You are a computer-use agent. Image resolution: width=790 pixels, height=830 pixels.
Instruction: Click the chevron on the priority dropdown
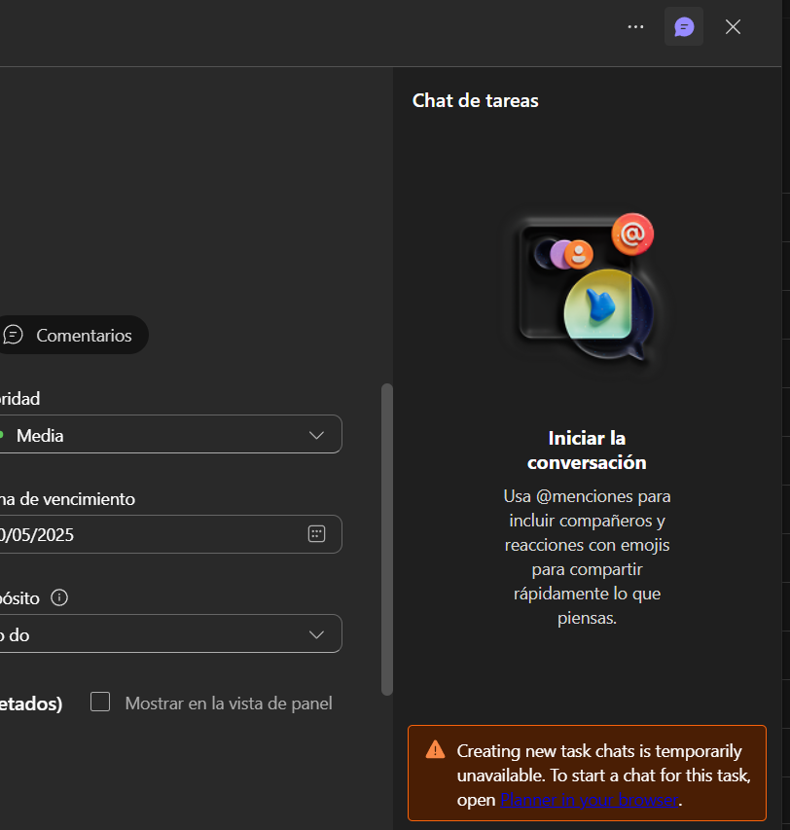316,435
